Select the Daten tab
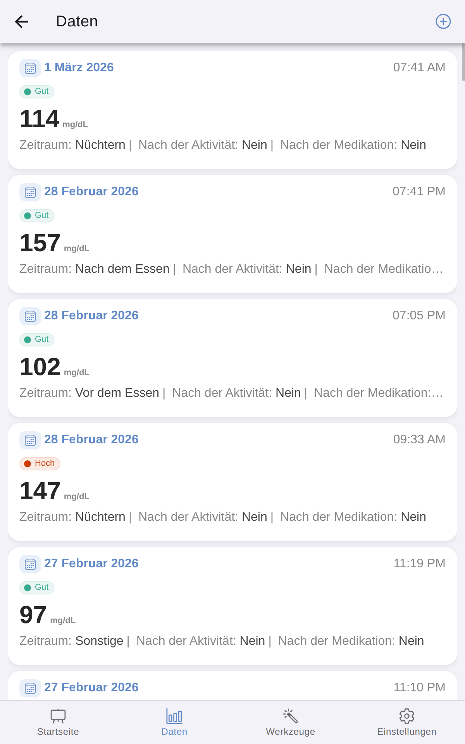Screen dimensions: 465x744 point(174,722)
